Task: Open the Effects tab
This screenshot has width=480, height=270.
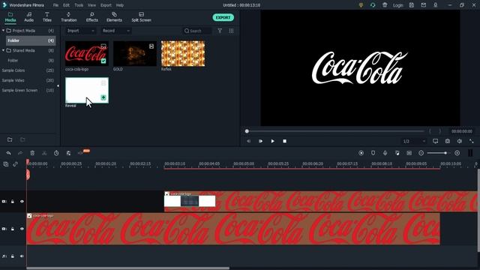Action: tap(91, 17)
